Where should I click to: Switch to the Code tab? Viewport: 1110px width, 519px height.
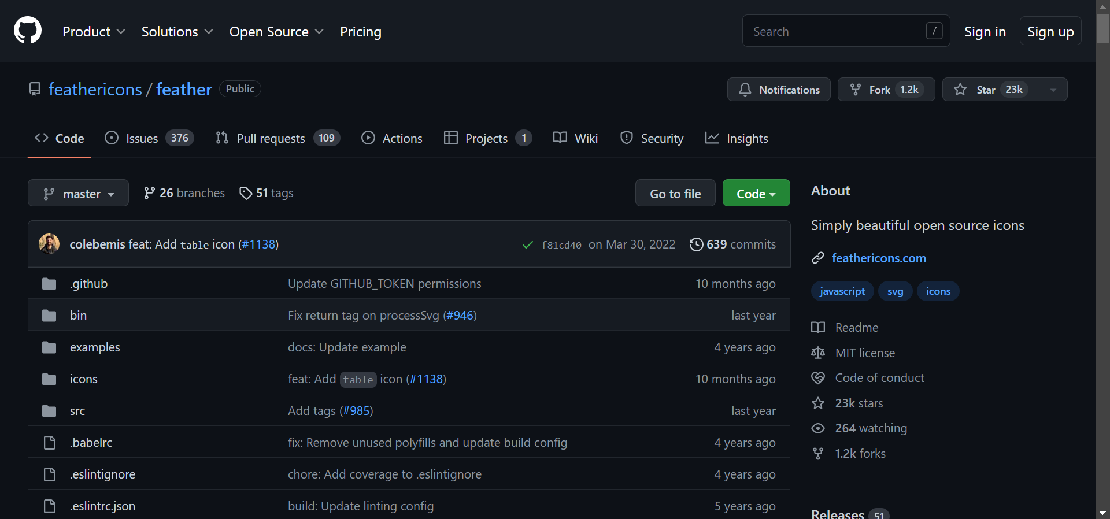tap(60, 139)
